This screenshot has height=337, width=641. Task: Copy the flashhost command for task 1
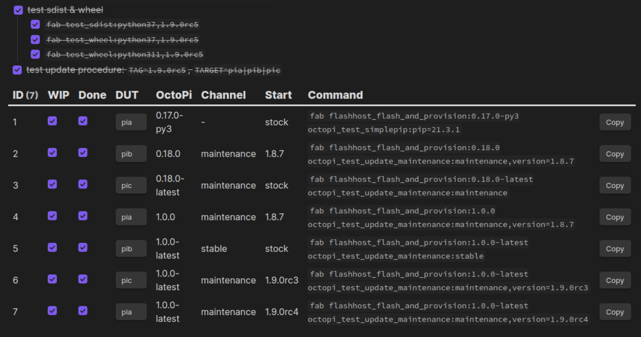tap(615, 122)
